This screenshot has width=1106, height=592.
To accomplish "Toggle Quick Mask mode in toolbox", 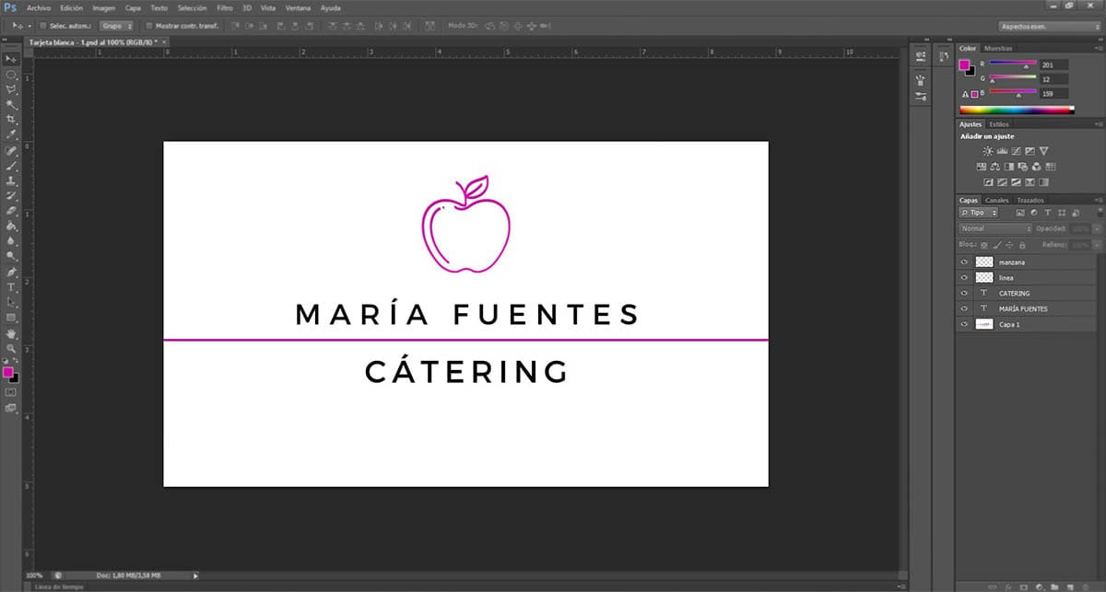I will coord(11,391).
